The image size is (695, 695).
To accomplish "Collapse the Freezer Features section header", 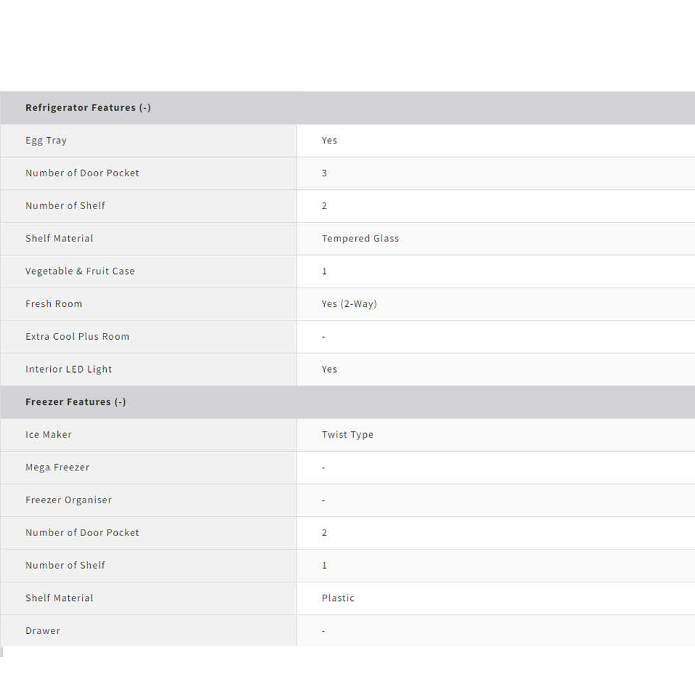I will coord(76,402).
